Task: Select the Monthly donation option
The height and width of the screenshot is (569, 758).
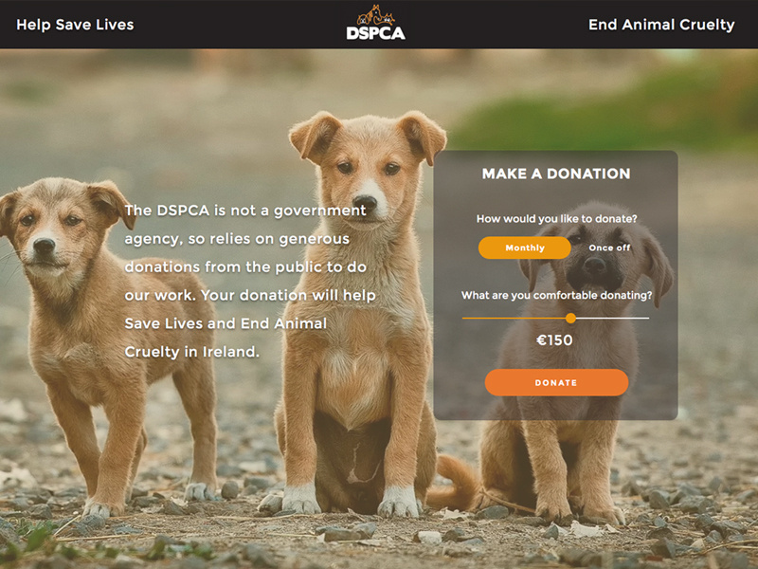Action: pyautogui.click(x=525, y=248)
